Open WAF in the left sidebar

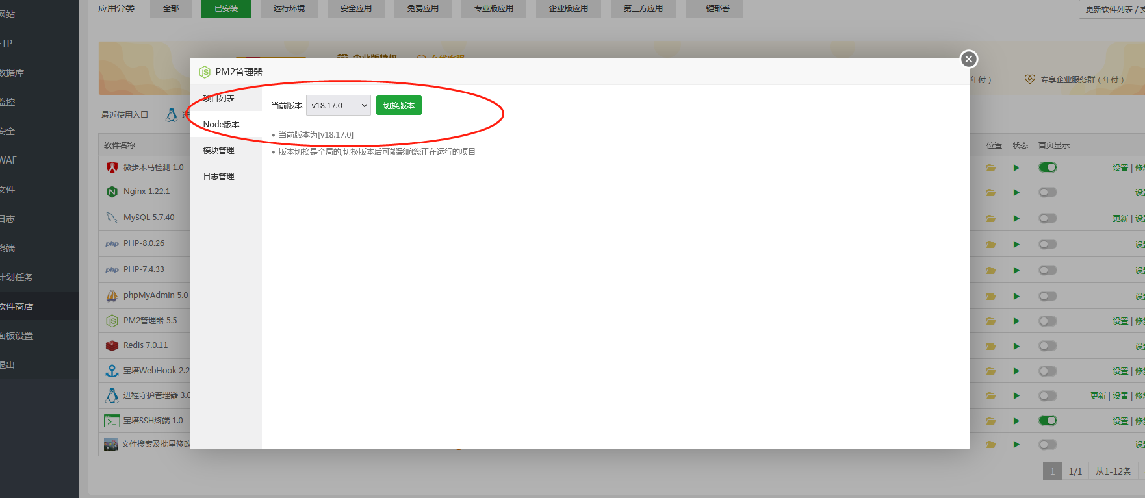(x=8, y=160)
